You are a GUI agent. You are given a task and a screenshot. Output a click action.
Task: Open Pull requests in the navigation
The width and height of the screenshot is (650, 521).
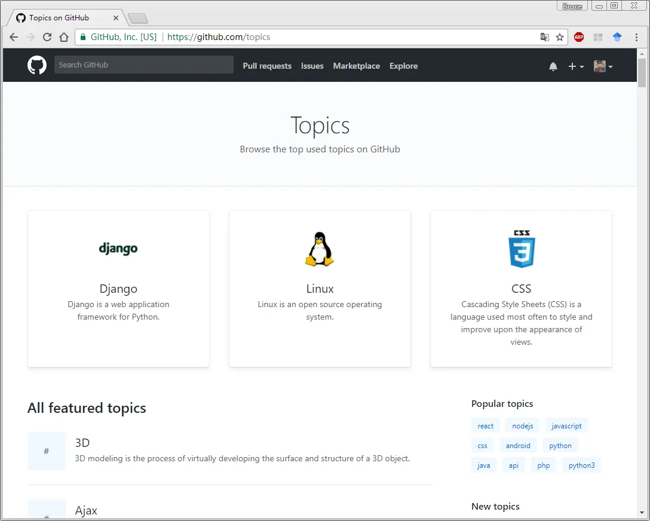click(267, 66)
